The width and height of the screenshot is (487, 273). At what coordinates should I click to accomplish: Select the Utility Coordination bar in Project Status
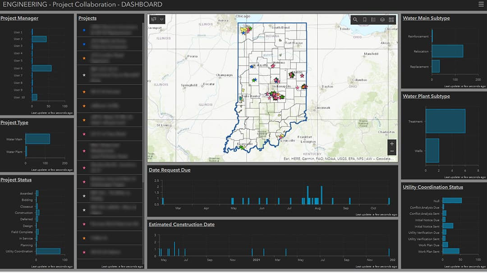[50, 251]
